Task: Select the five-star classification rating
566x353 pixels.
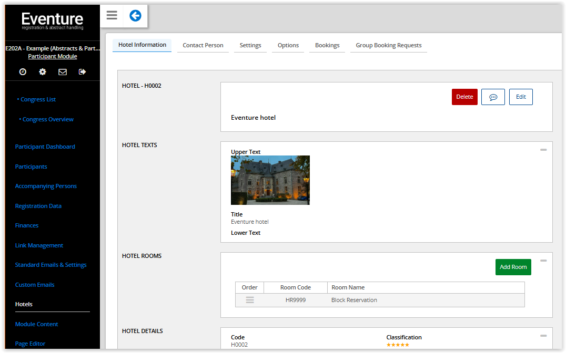Action: [398, 345]
